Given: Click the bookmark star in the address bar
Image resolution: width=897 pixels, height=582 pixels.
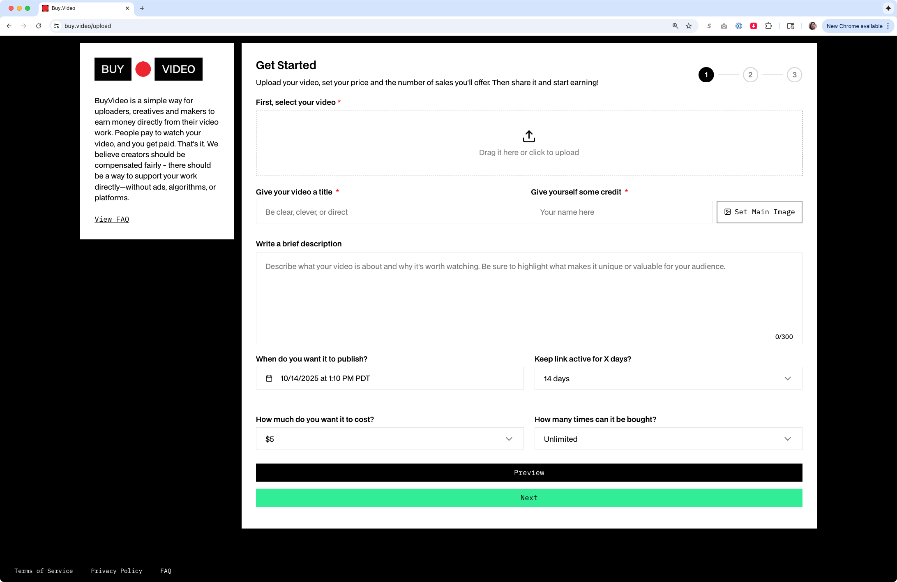Looking at the screenshot, I should (688, 26).
